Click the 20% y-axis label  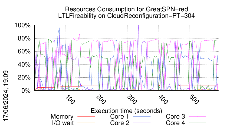click(24, 77)
